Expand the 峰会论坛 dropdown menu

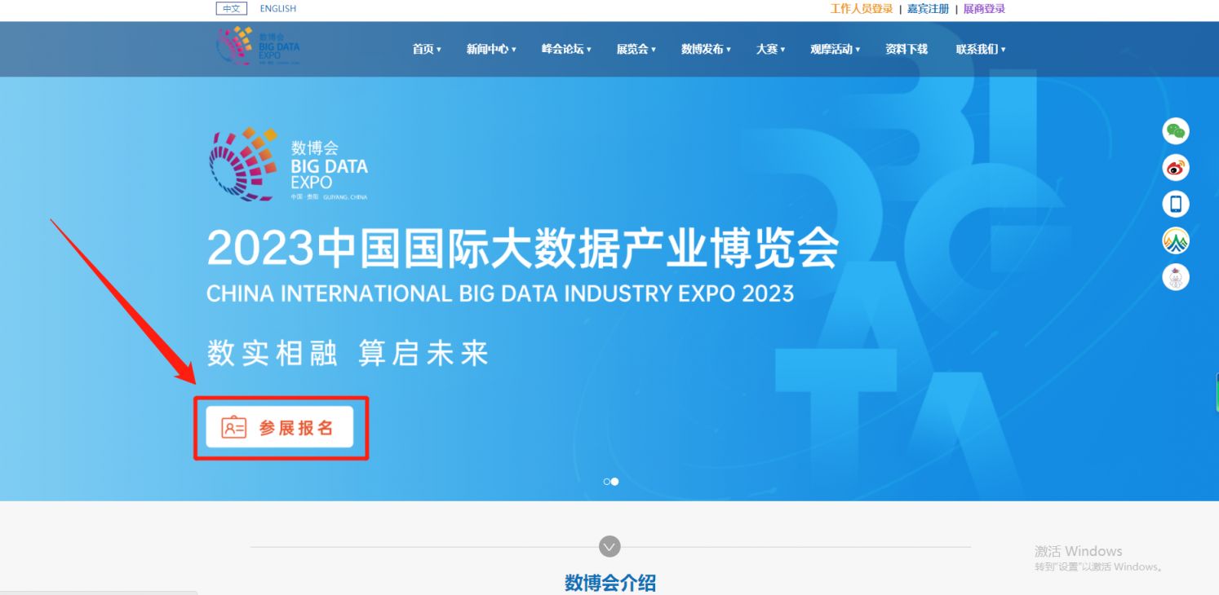[x=565, y=49]
